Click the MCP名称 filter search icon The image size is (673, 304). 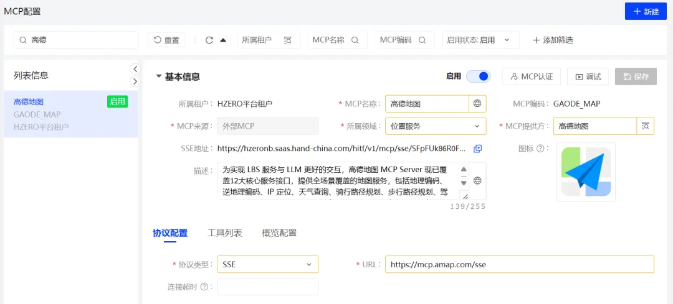tap(355, 40)
